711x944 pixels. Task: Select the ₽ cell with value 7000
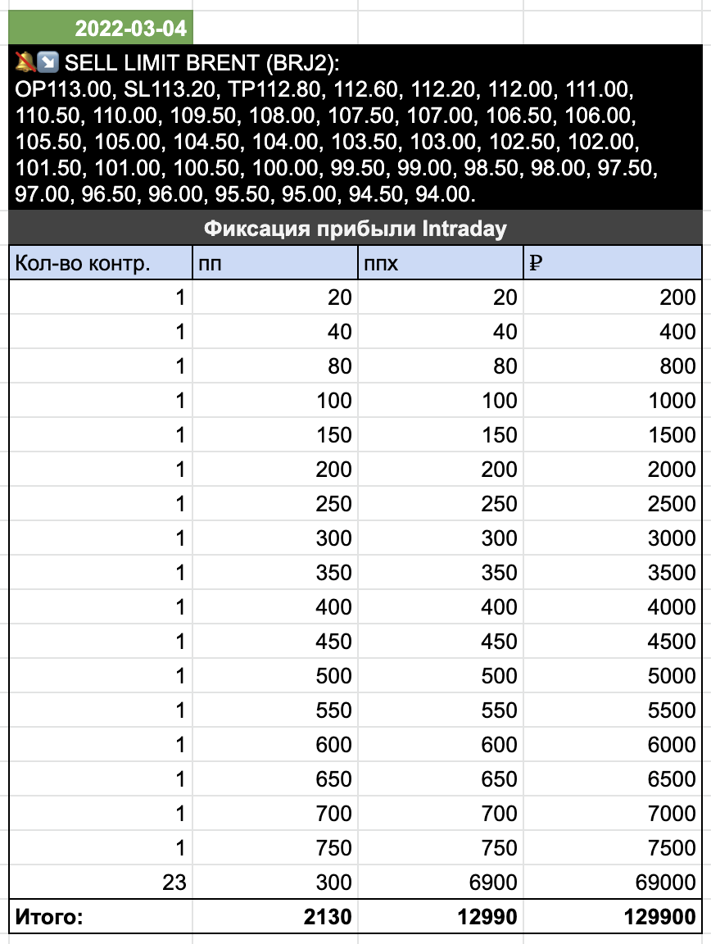click(x=613, y=813)
